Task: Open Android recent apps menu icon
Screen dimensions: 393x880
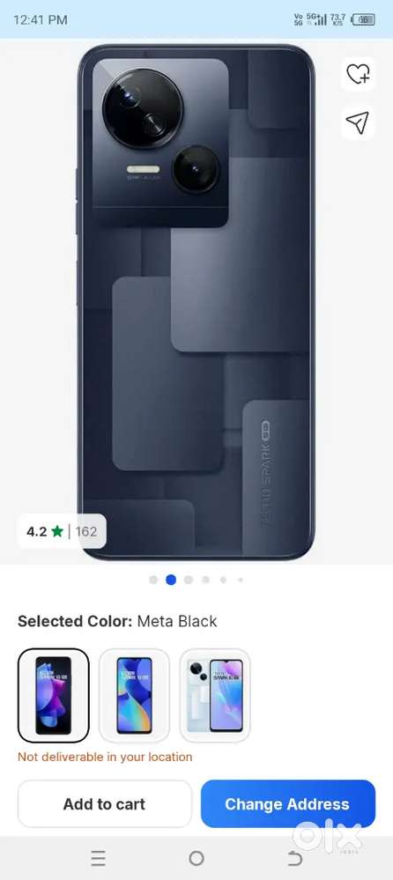Action: point(99,858)
